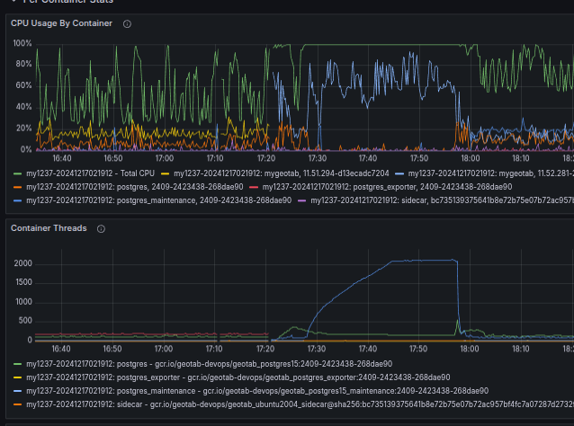Click red swatch of postgres_exporter CPU legend

click(254, 187)
